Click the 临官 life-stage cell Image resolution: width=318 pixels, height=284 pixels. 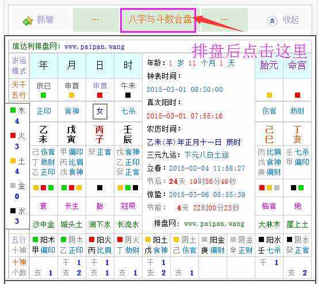[x=269, y=206]
